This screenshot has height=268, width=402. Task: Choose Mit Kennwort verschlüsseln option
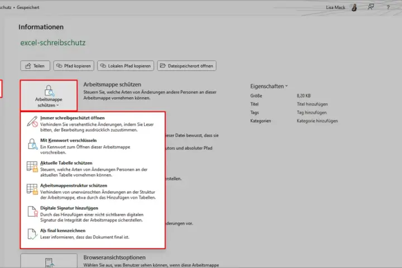(93, 146)
